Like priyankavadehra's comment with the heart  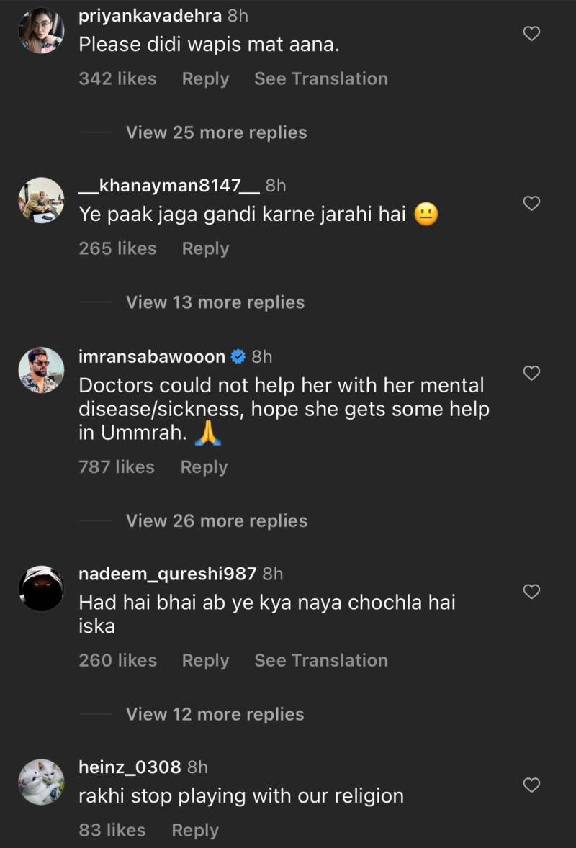click(531, 33)
